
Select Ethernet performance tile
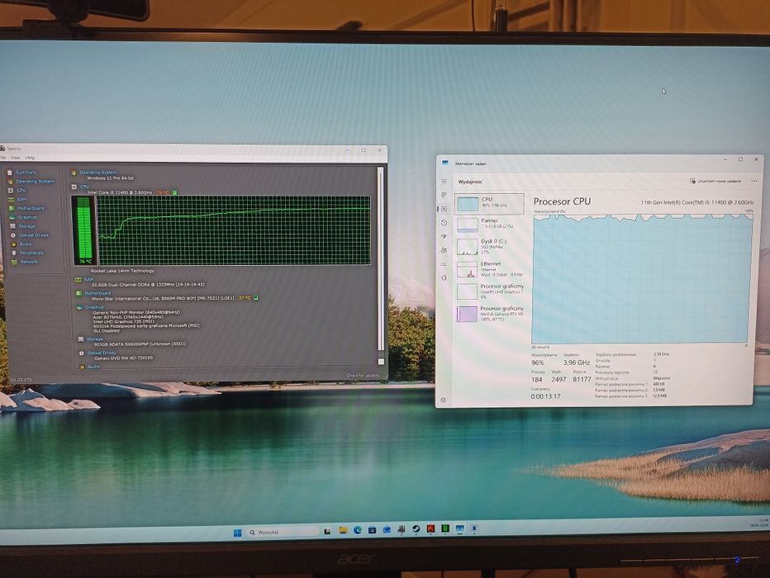coord(489,269)
